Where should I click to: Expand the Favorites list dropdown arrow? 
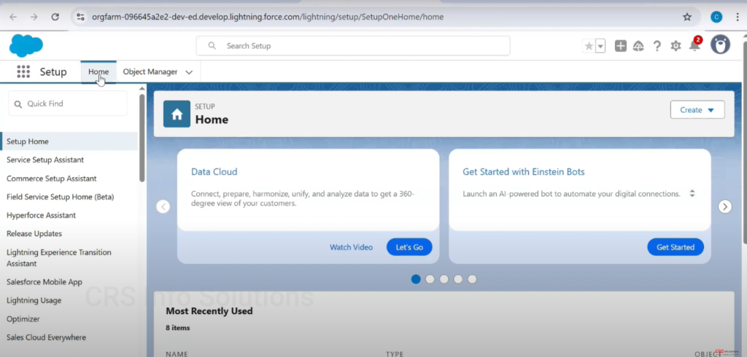pyautogui.click(x=600, y=46)
